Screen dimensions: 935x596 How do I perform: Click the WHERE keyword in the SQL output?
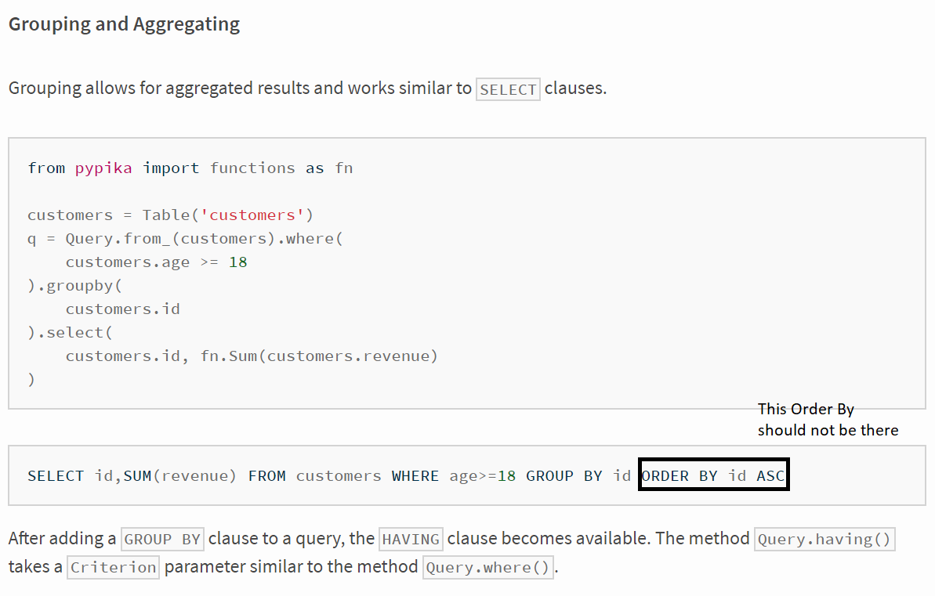point(415,476)
